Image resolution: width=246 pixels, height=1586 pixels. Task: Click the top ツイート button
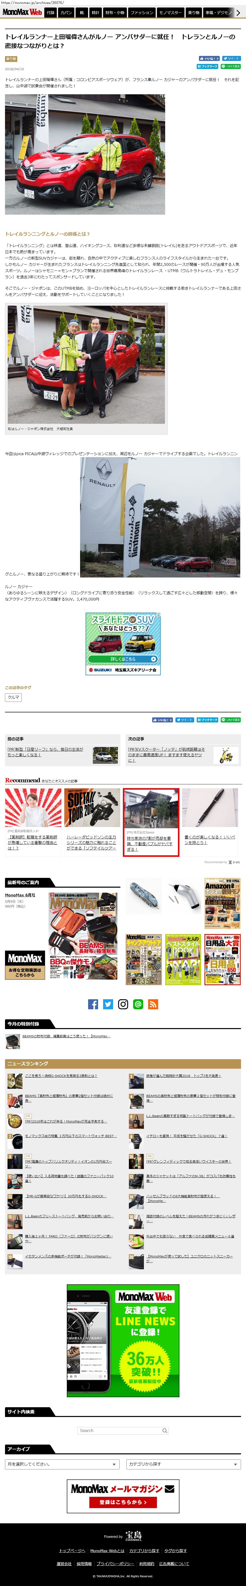point(231,58)
